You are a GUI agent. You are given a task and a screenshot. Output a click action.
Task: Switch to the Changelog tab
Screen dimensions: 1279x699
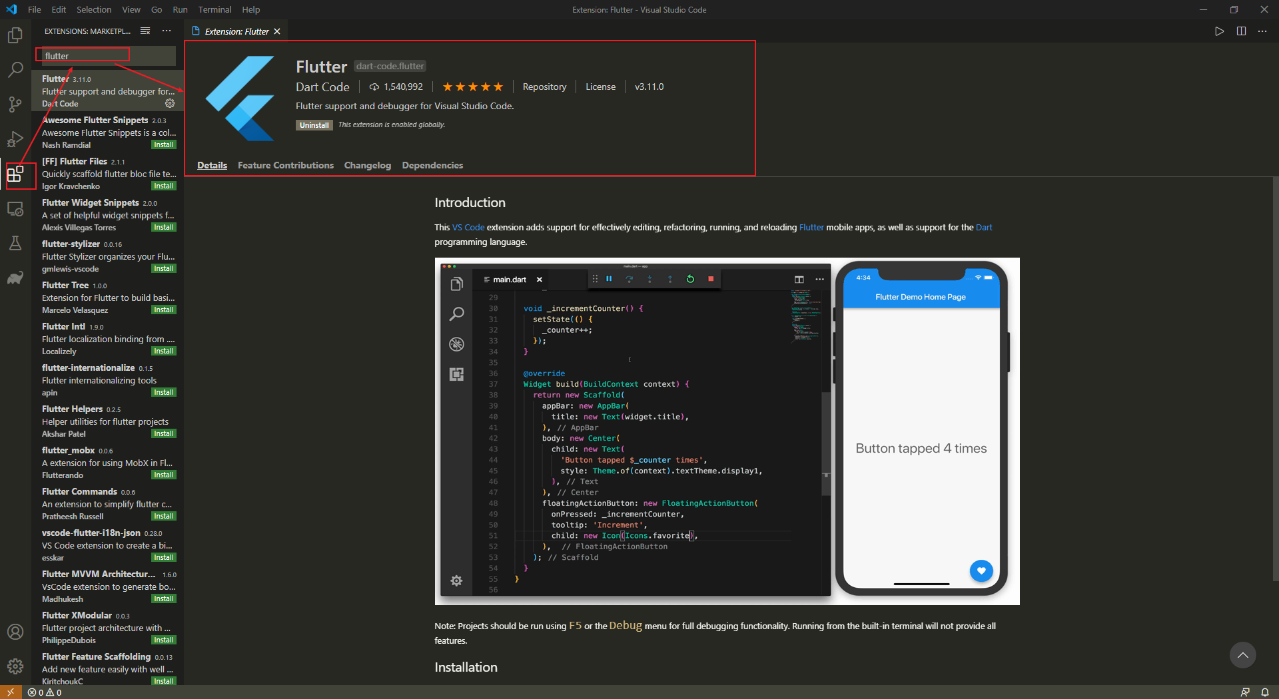(x=368, y=165)
